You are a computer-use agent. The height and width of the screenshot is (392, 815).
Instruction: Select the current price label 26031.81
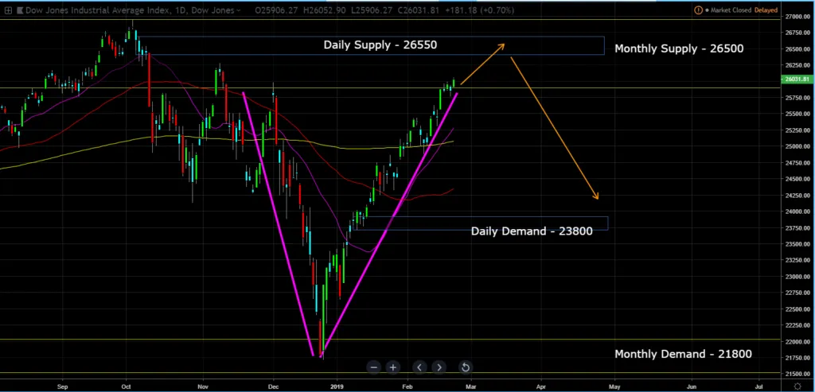pyautogui.click(x=797, y=79)
